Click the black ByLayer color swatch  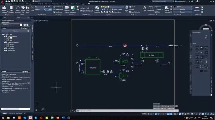175,7
